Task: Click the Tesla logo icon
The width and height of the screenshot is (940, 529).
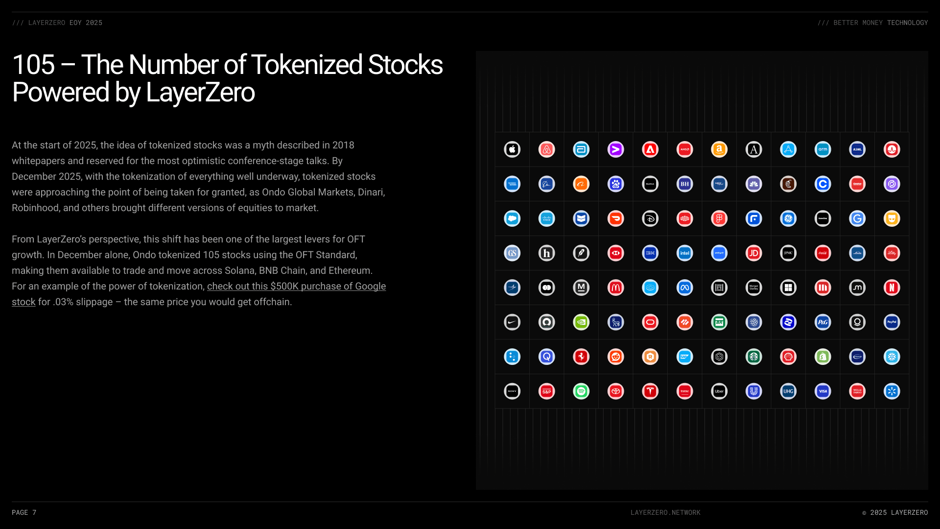Action: 650,391
